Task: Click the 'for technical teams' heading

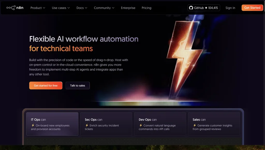Action: pyautogui.click(x=61, y=49)
